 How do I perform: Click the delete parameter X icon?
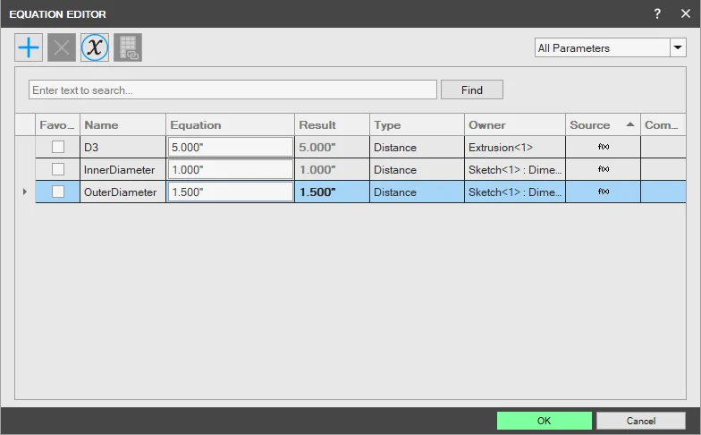(62, 47)
